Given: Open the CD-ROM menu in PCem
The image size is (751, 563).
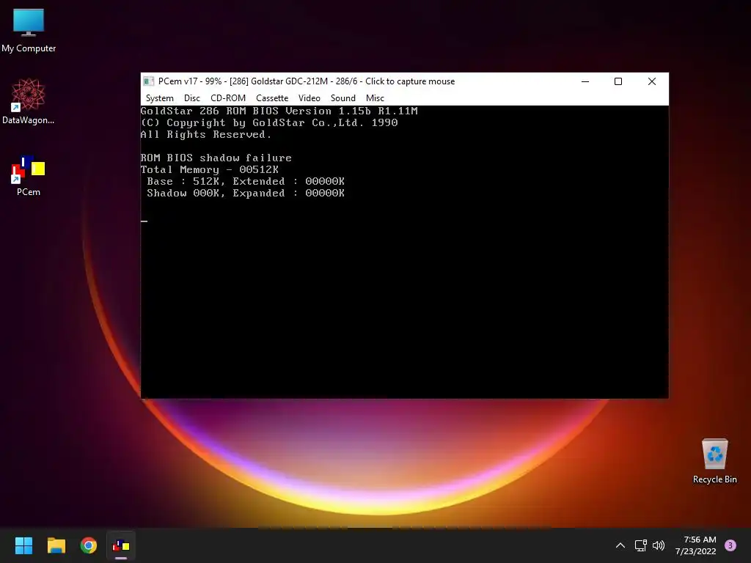Looking at the screenshot, I should 228,98.
